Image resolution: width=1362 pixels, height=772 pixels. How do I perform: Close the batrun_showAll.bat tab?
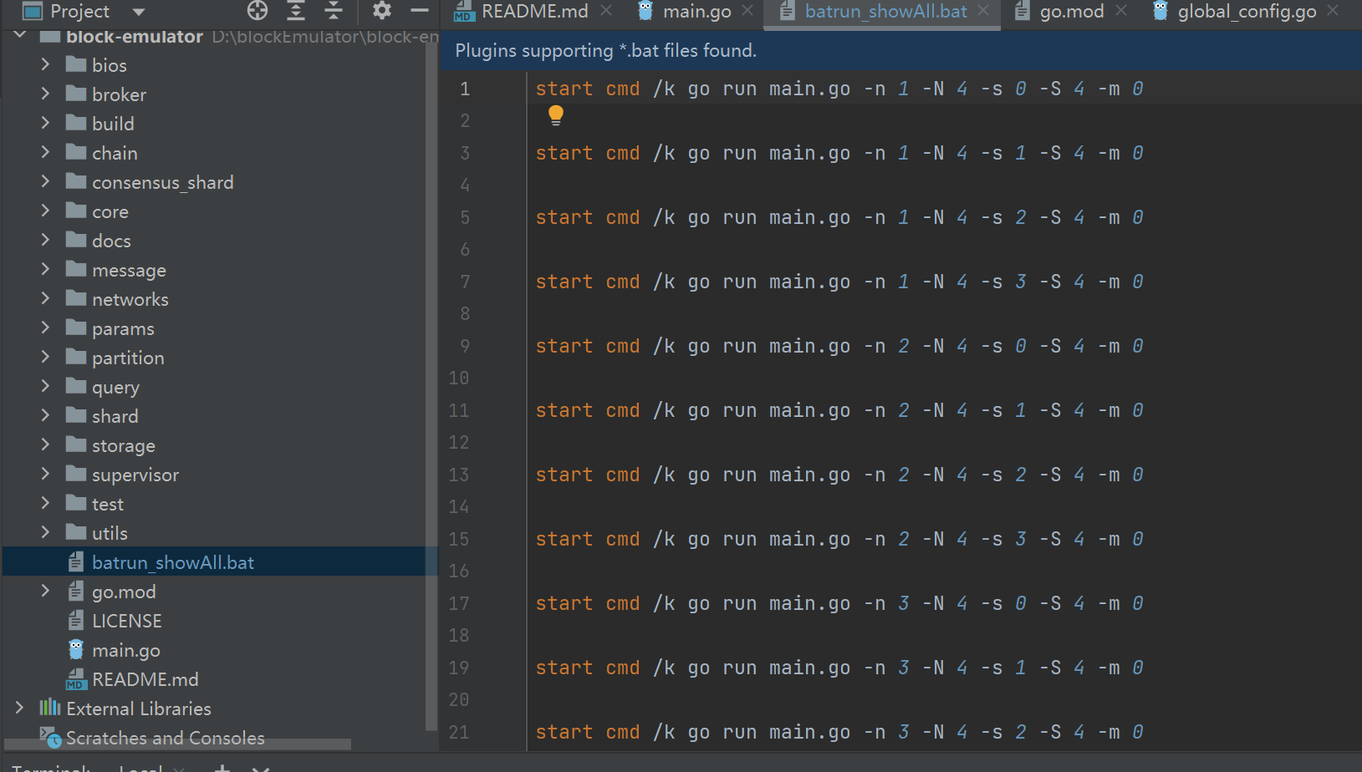pyautogui.click(x=983, y=10)
